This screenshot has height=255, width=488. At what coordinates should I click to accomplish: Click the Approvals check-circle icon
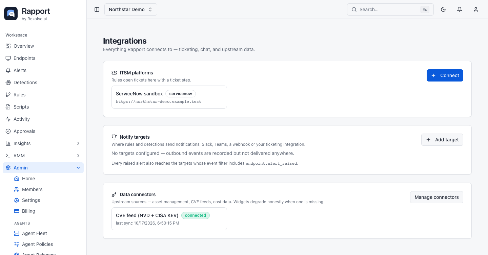(x=8, y=131)
